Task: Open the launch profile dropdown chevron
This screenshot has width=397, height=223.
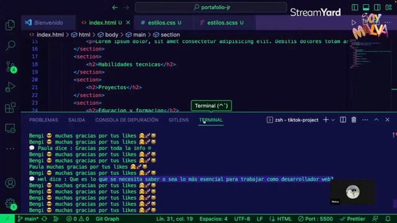Action: point(333,120)
